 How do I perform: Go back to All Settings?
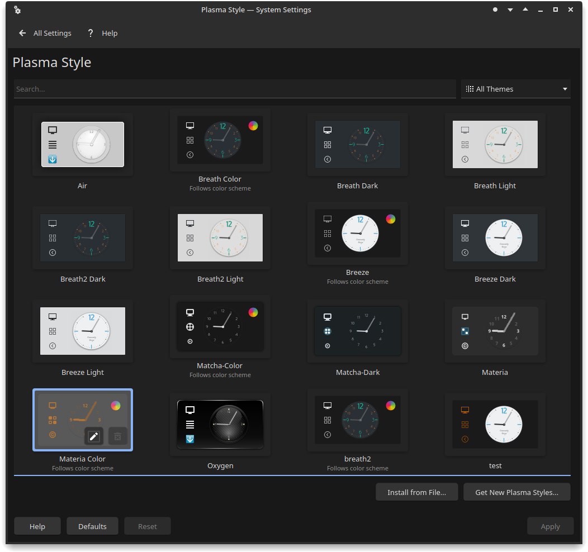click(x=45, y=34)
